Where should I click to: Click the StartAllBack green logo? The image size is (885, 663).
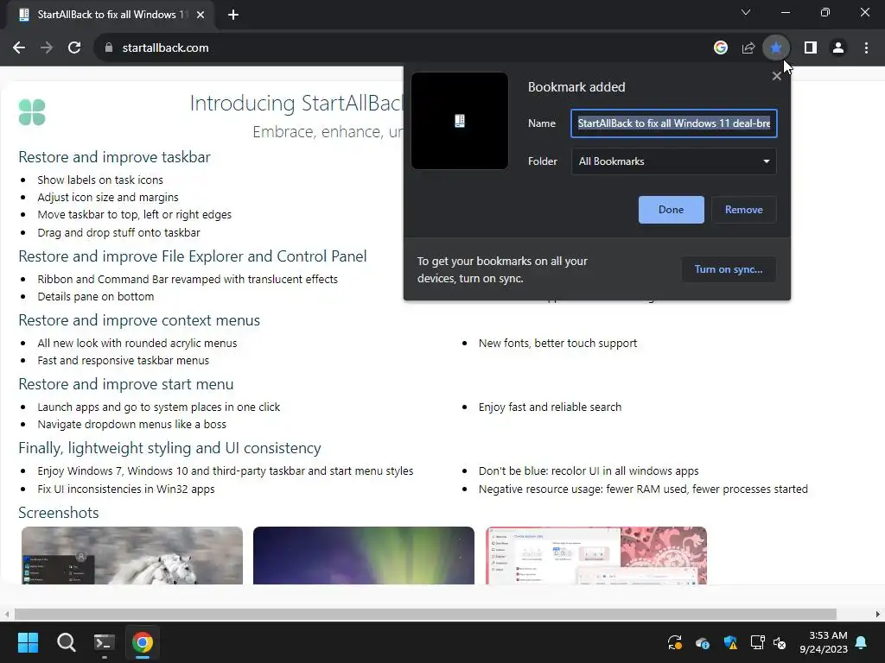32,112
